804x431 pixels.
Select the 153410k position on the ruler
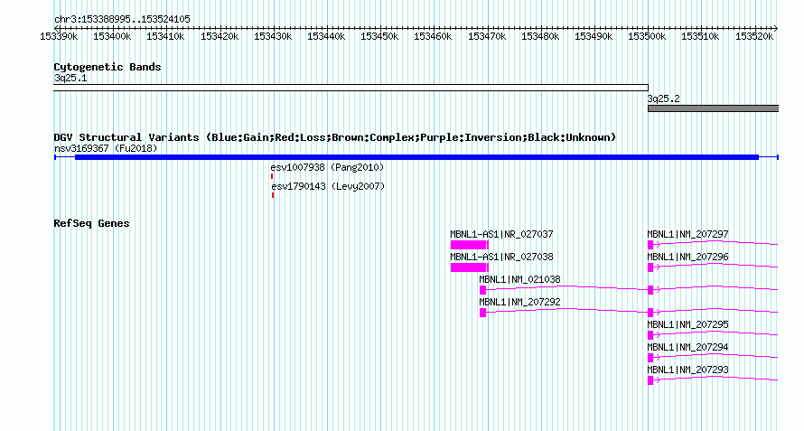pos(165,36)
